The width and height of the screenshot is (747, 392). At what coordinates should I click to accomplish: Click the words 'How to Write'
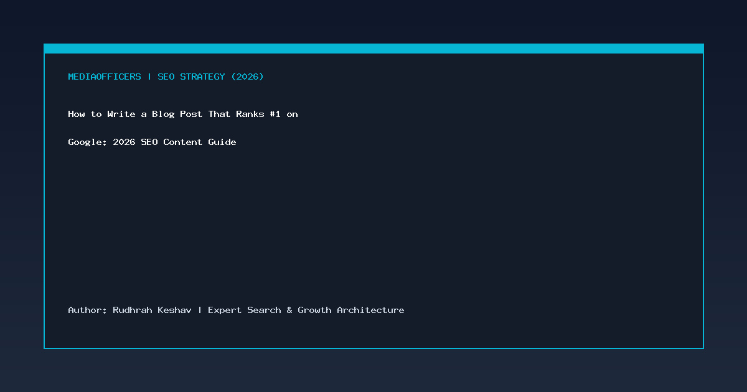[101, 114]
